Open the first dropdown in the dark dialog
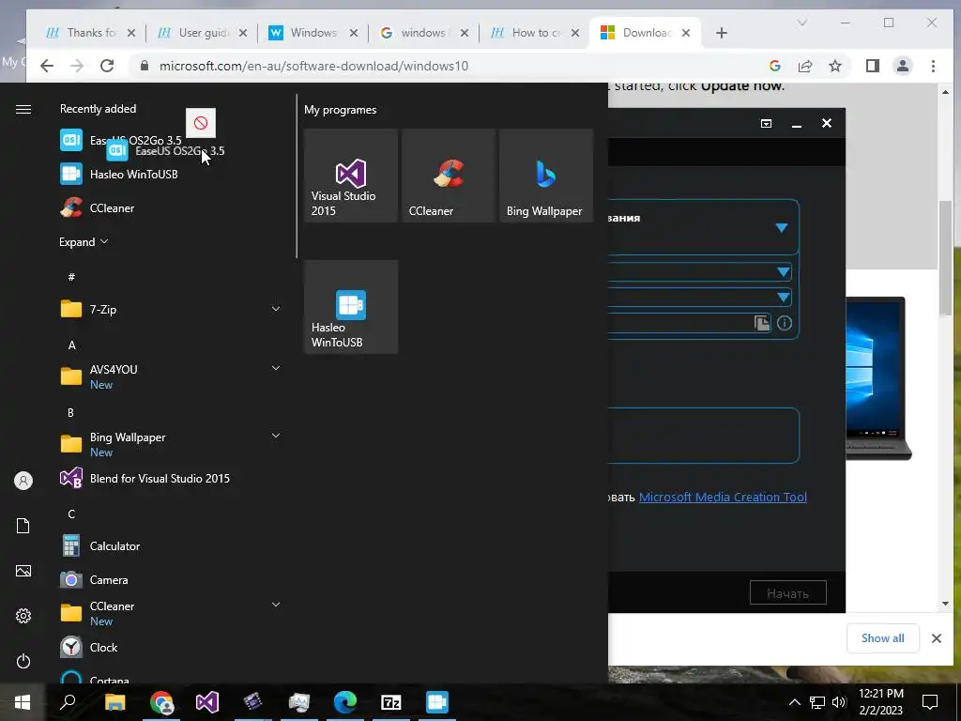This screenshot has height=721, width=961. 782,227
